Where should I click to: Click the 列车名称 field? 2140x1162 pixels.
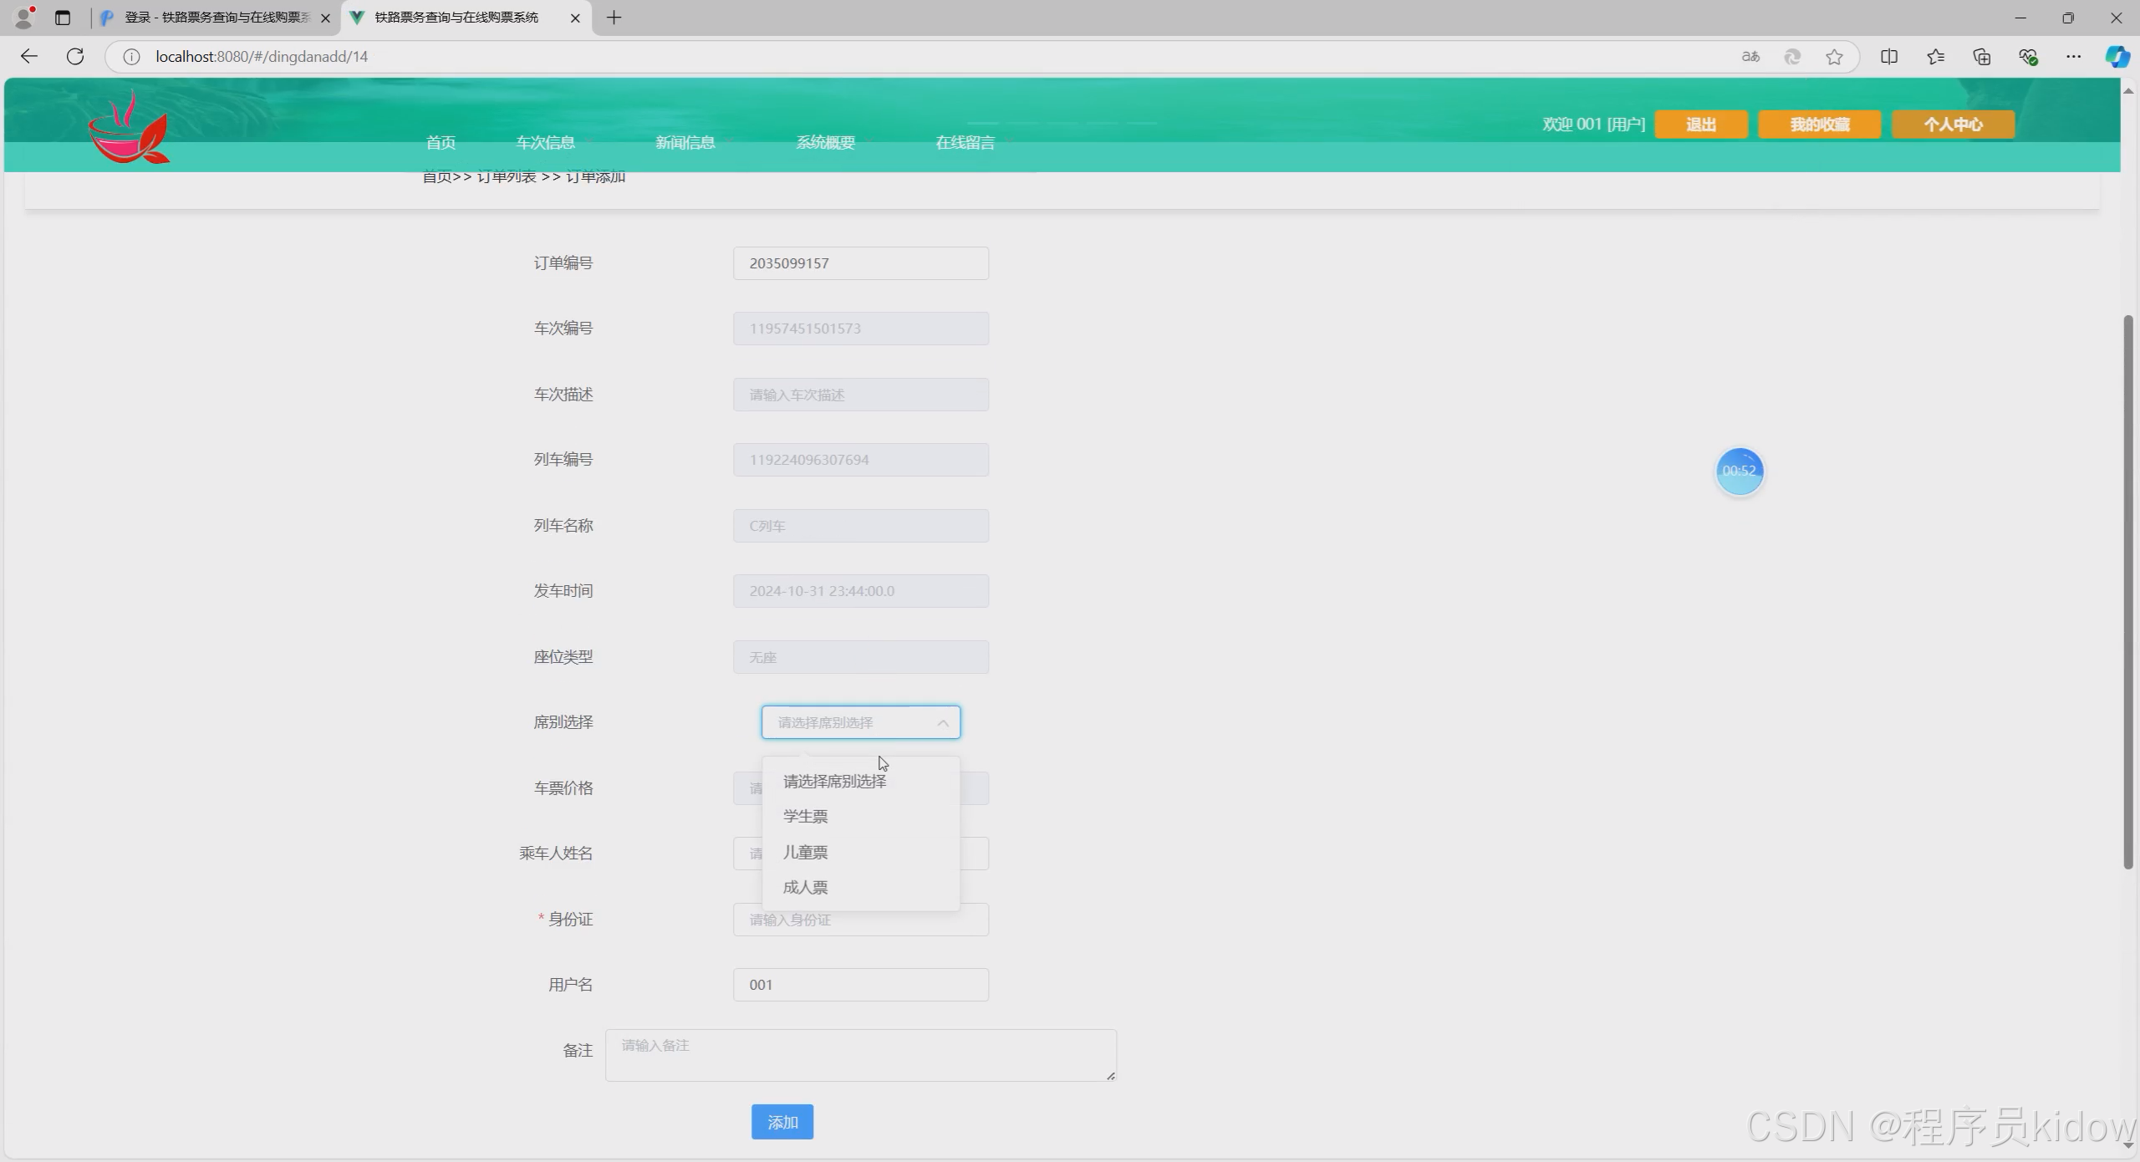point(861,526)
